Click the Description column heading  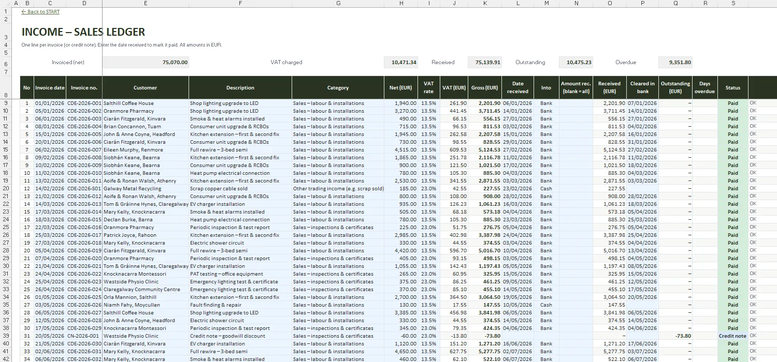[x=240, y=88]
